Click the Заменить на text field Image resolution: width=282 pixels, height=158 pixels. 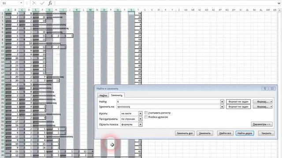pos(168,107)
